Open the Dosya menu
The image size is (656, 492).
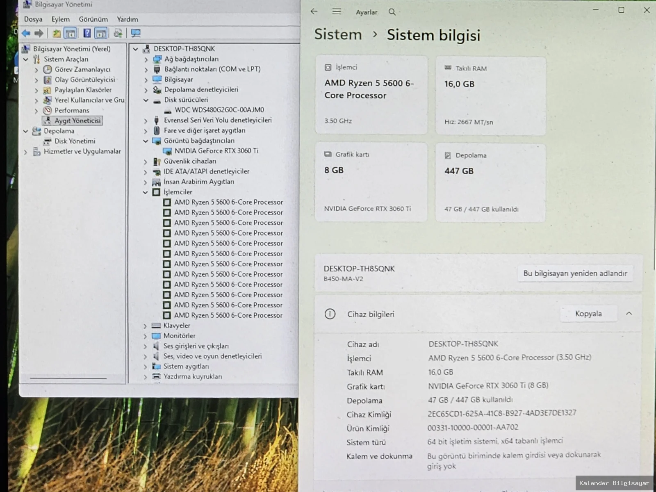(x=33, y=19)
